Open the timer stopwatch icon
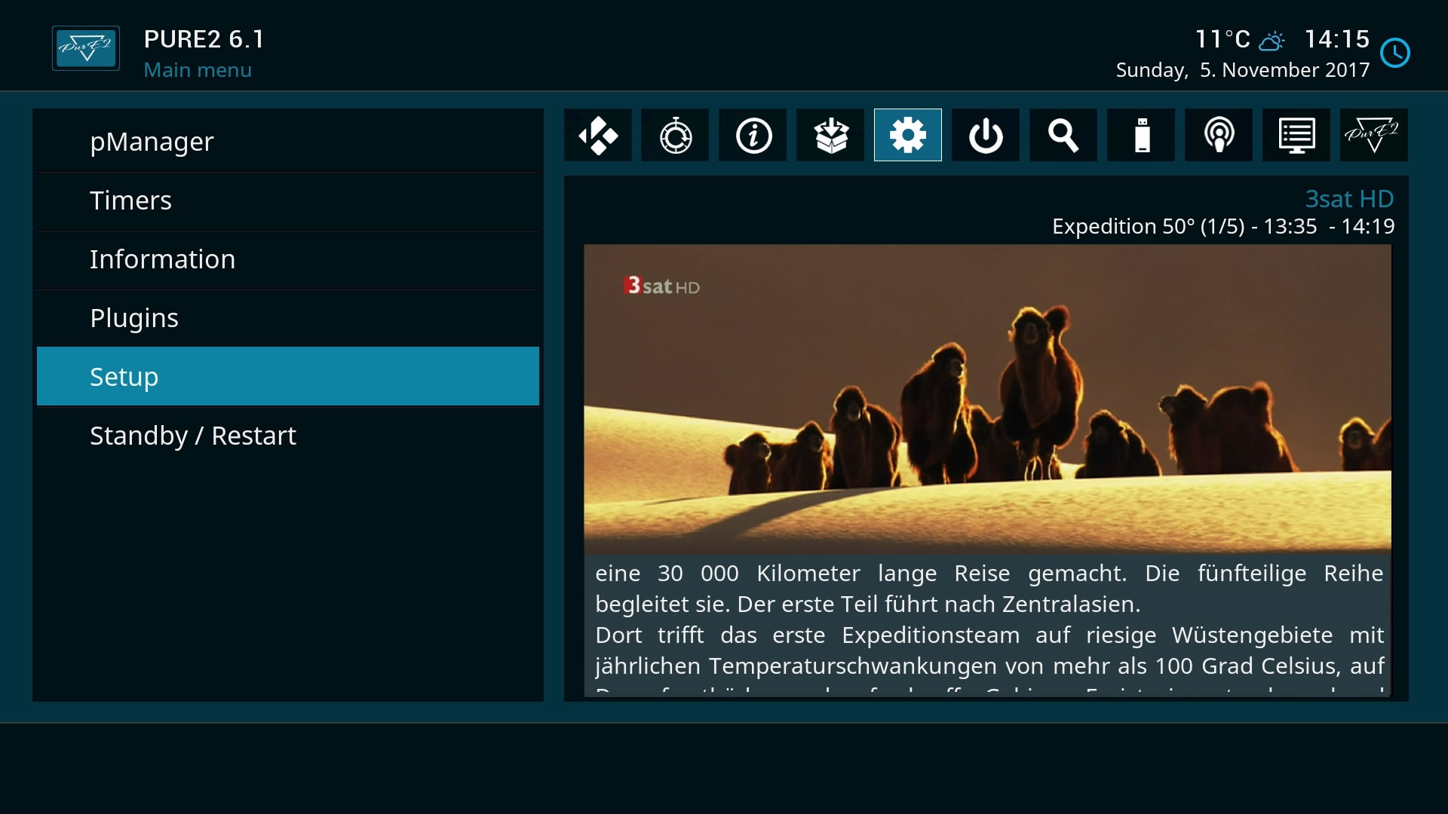The image size is (1448, 814). point(675,136)
